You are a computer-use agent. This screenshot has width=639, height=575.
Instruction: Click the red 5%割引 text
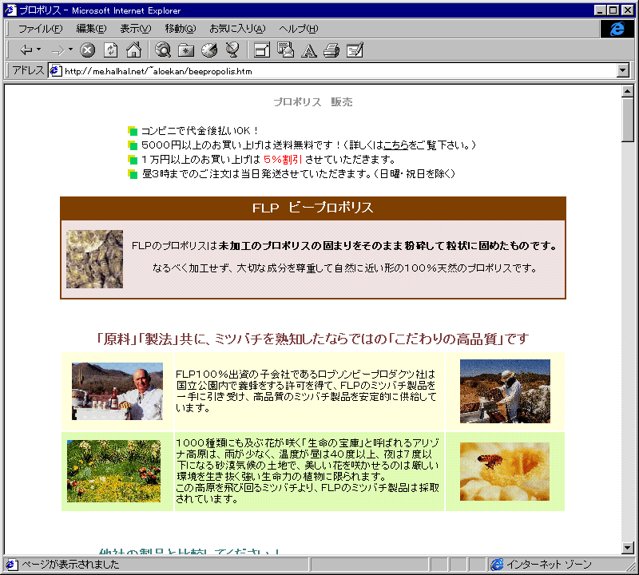point(283,160)
